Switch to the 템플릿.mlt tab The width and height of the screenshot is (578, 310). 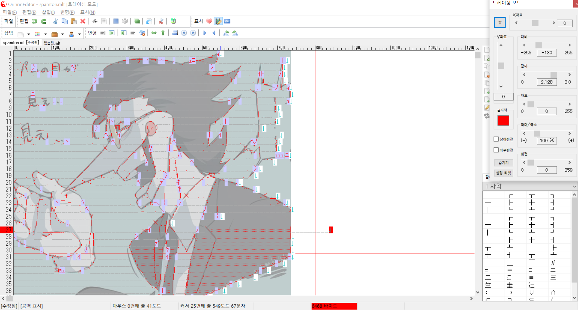click(52, 43)
